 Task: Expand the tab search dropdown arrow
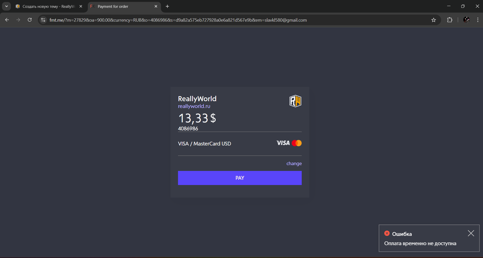point(7,6)
